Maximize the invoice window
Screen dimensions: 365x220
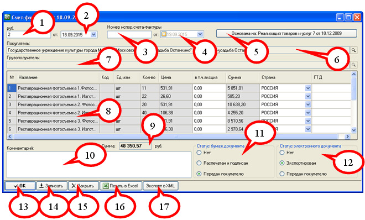348,18
